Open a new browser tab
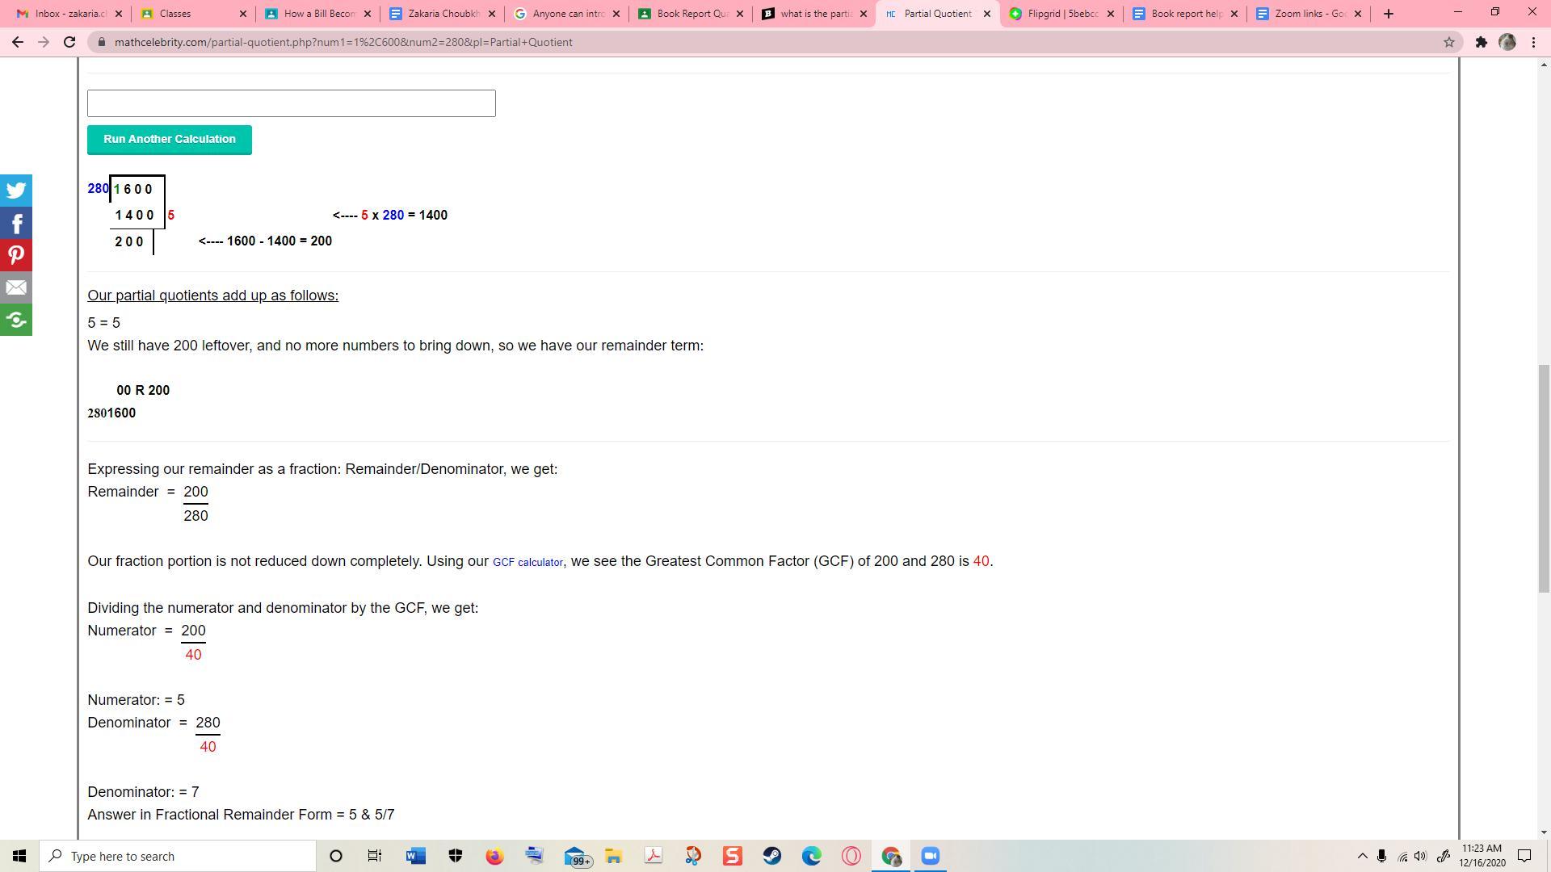 pos(1389,14)
